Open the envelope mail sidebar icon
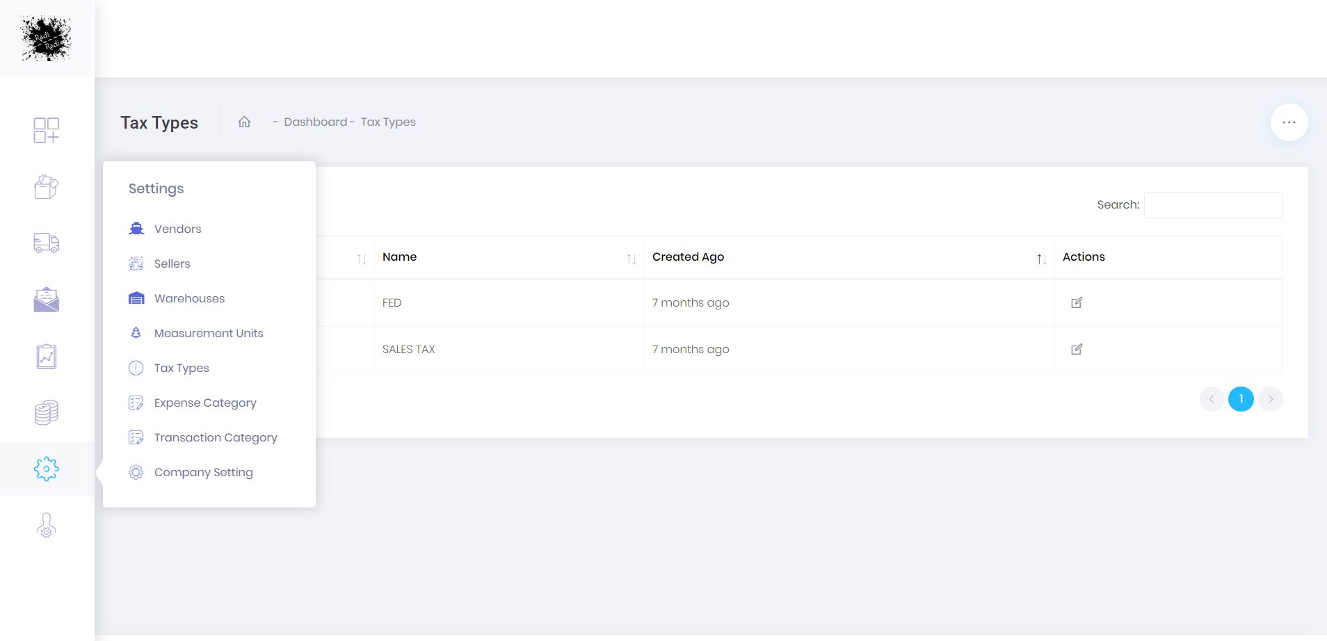The height and width of the screenshot is (641, 1327). tap(47, 300)
